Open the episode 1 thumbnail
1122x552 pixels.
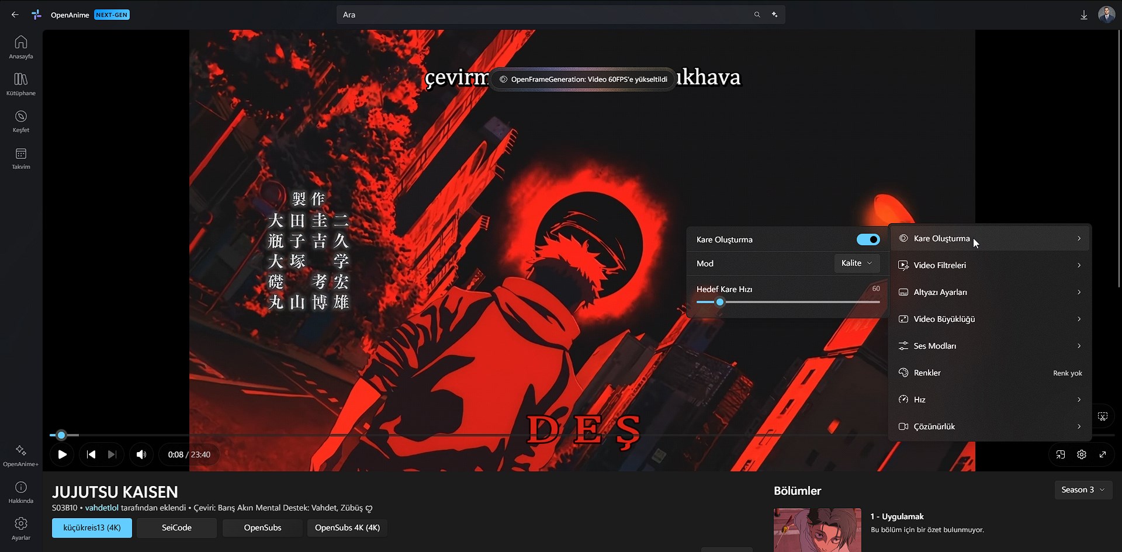click(x=818, y=530)
